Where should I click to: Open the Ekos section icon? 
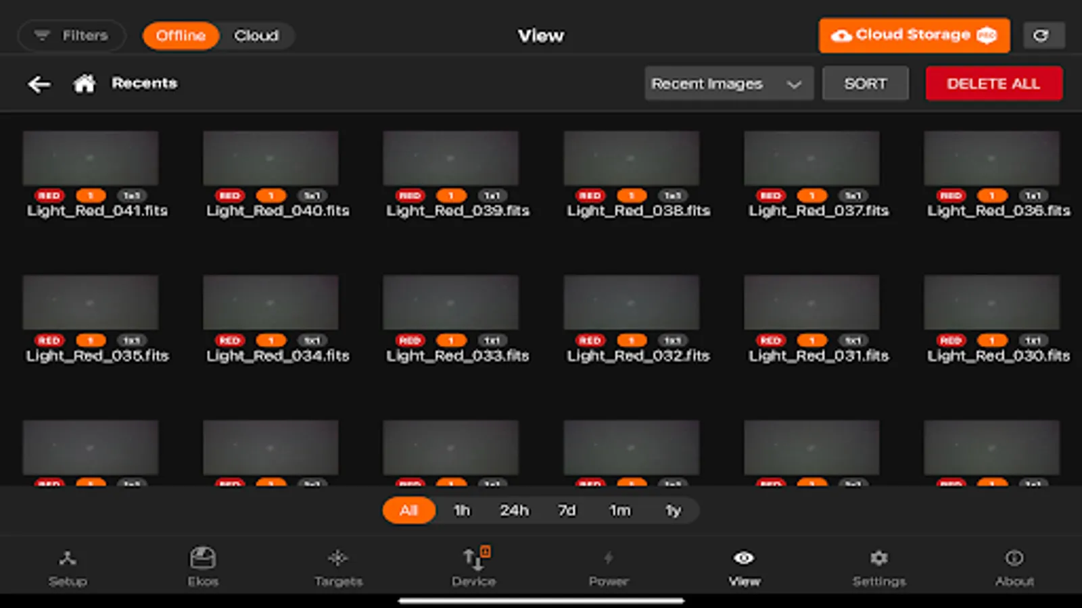click(x=203, y=558)
